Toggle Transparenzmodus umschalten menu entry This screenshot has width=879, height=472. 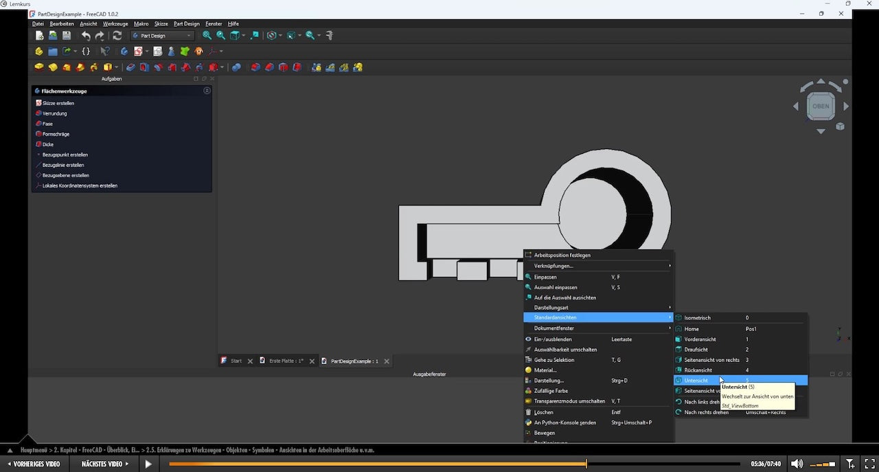tap(569, 401)
